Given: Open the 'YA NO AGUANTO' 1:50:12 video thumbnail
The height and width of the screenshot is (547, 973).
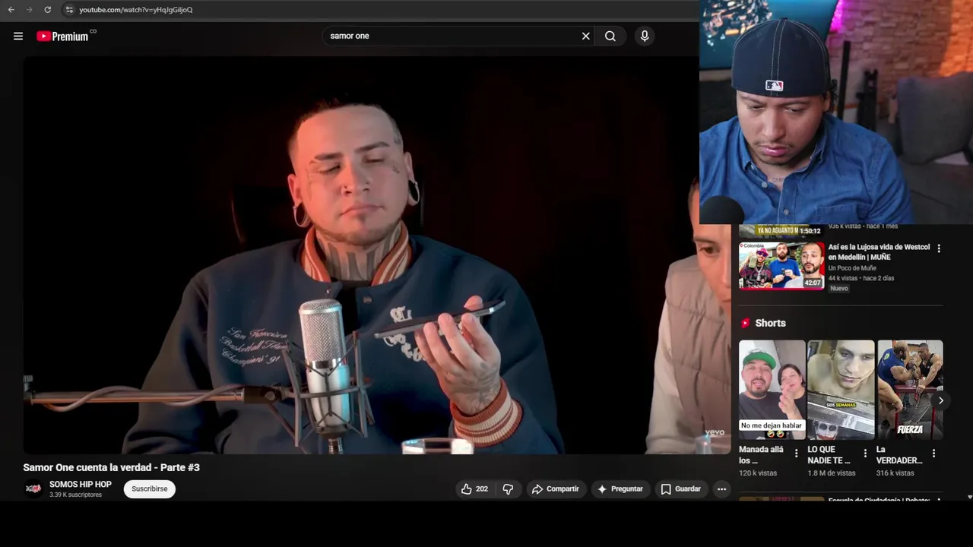Looking at the screenshot, I should coord(781,230).
